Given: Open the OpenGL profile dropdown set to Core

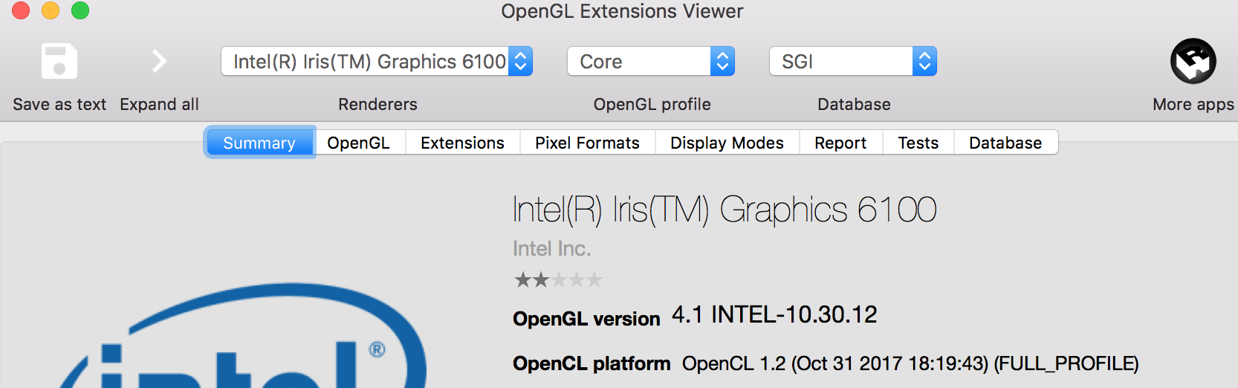Looking at the screenshot, I should [651, 61].
